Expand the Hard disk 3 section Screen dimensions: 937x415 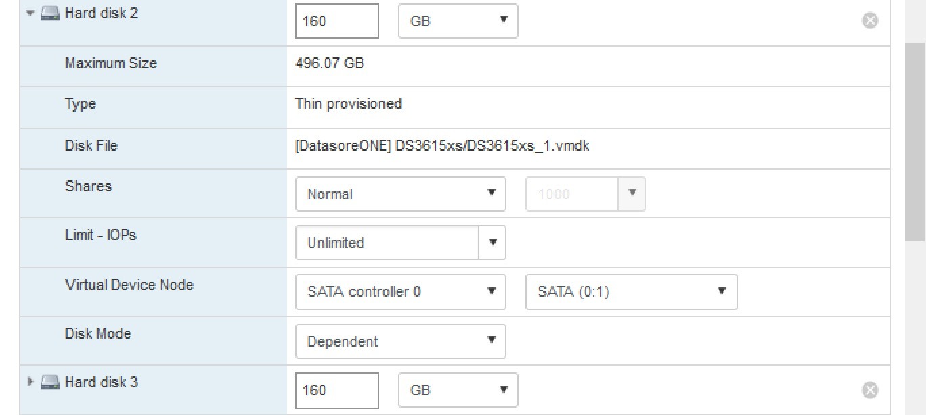(30, 383)
